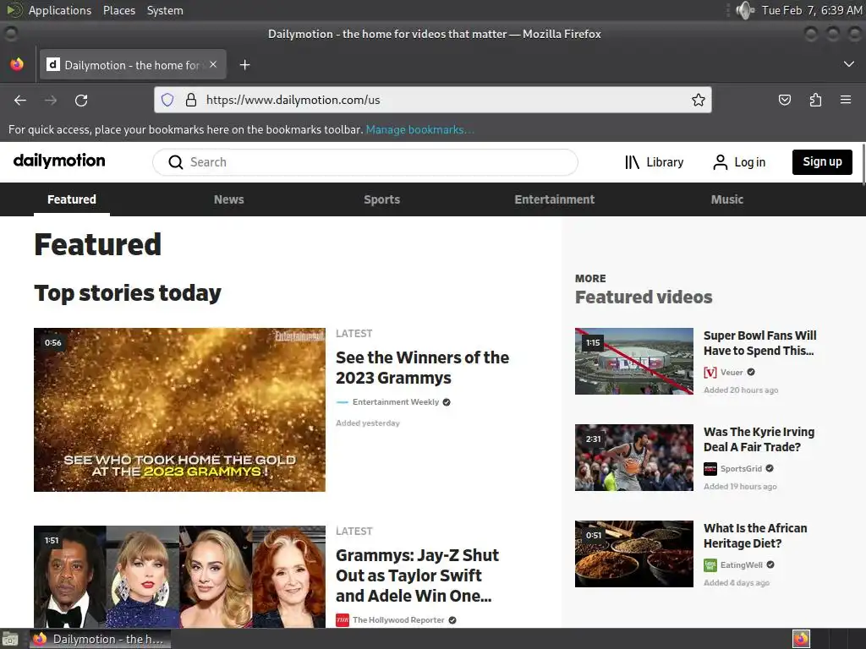Open the System menu
Screen dimensions: 866x649
pyautogui.click(x=165, y=10)
